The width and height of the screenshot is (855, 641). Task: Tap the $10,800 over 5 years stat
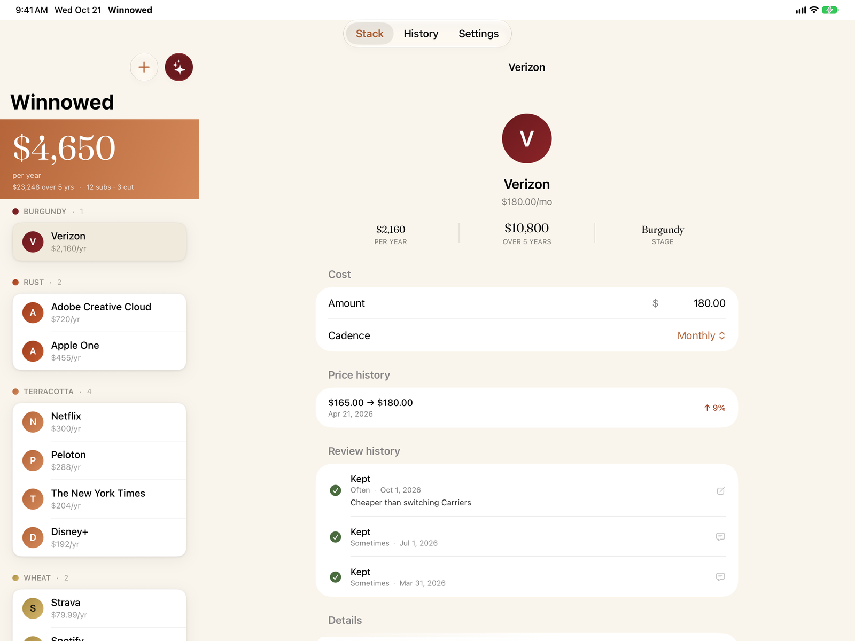pyautogui.click(x=527, y=233)
